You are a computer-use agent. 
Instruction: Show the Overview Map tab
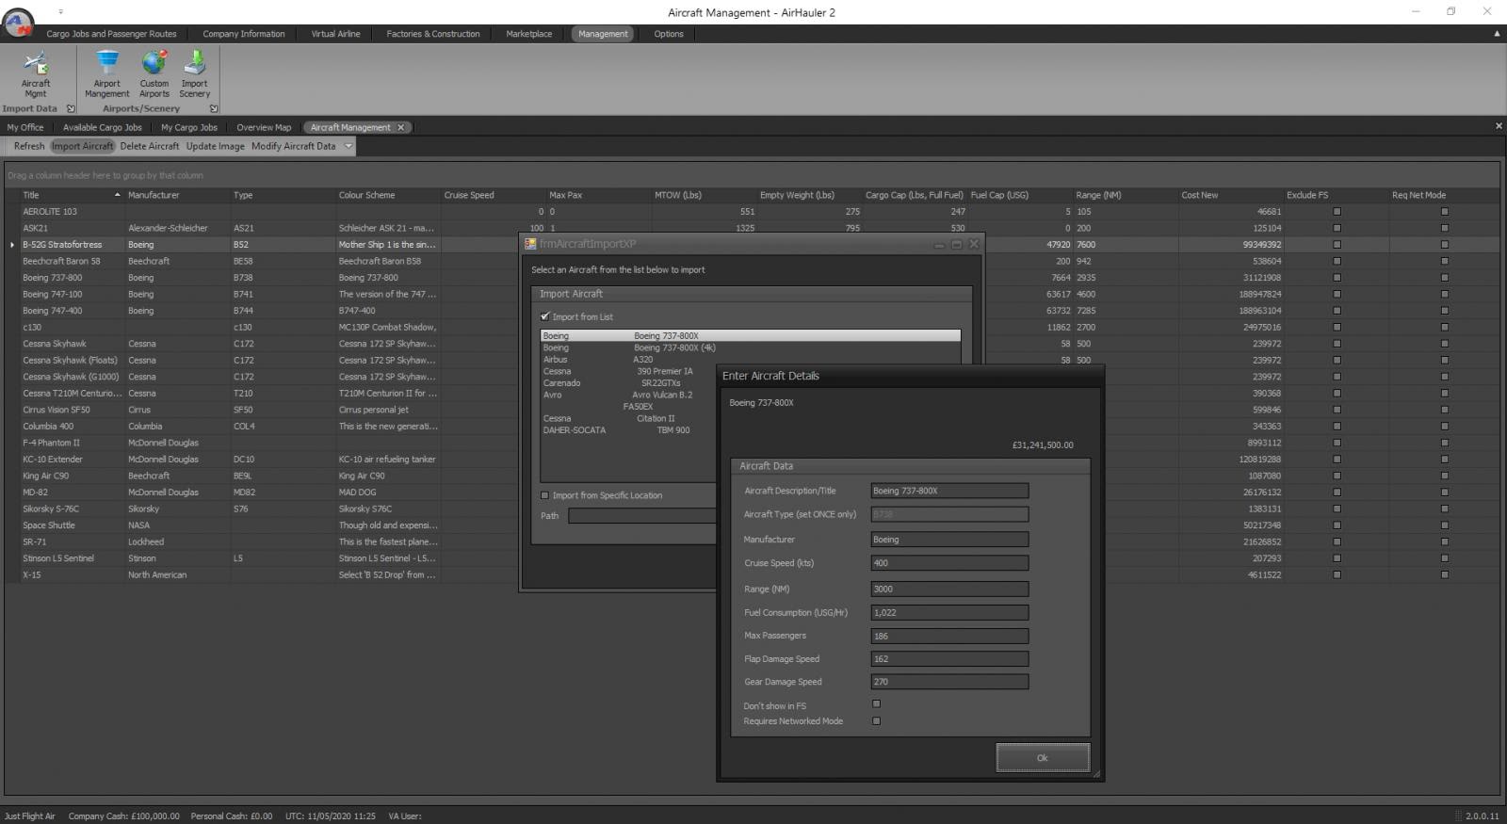(264, 127)
